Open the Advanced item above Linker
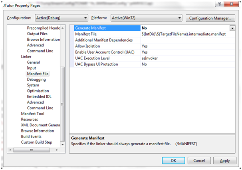Viewport: 242px width, 170px height. pos(36,45)
